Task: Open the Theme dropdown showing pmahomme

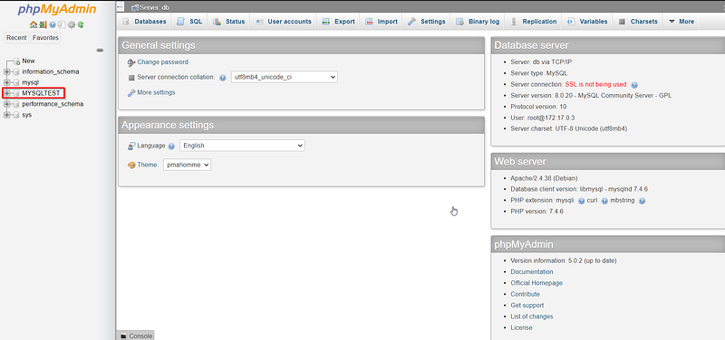Action: click(188, 165)
